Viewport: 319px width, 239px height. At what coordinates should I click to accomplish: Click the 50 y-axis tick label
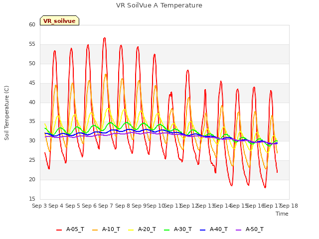(x=32, y=63)
